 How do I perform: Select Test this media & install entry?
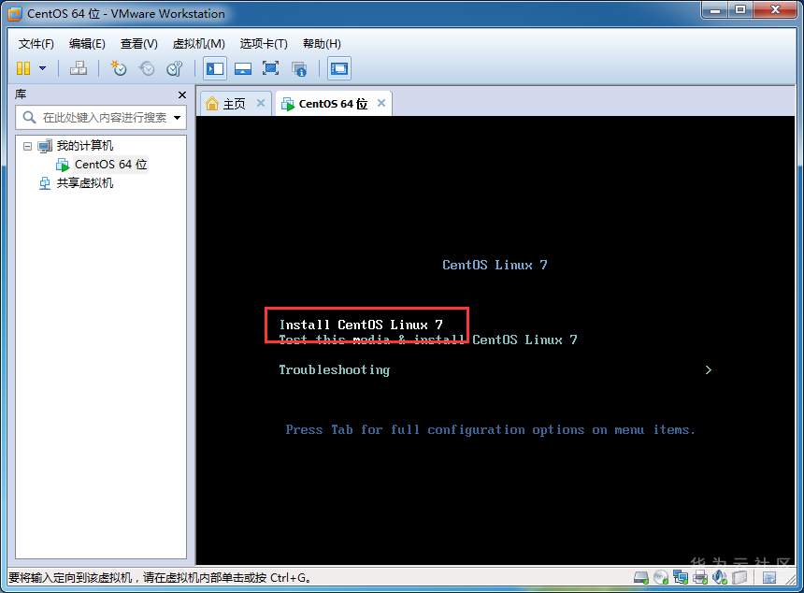[x=428, y=340]
